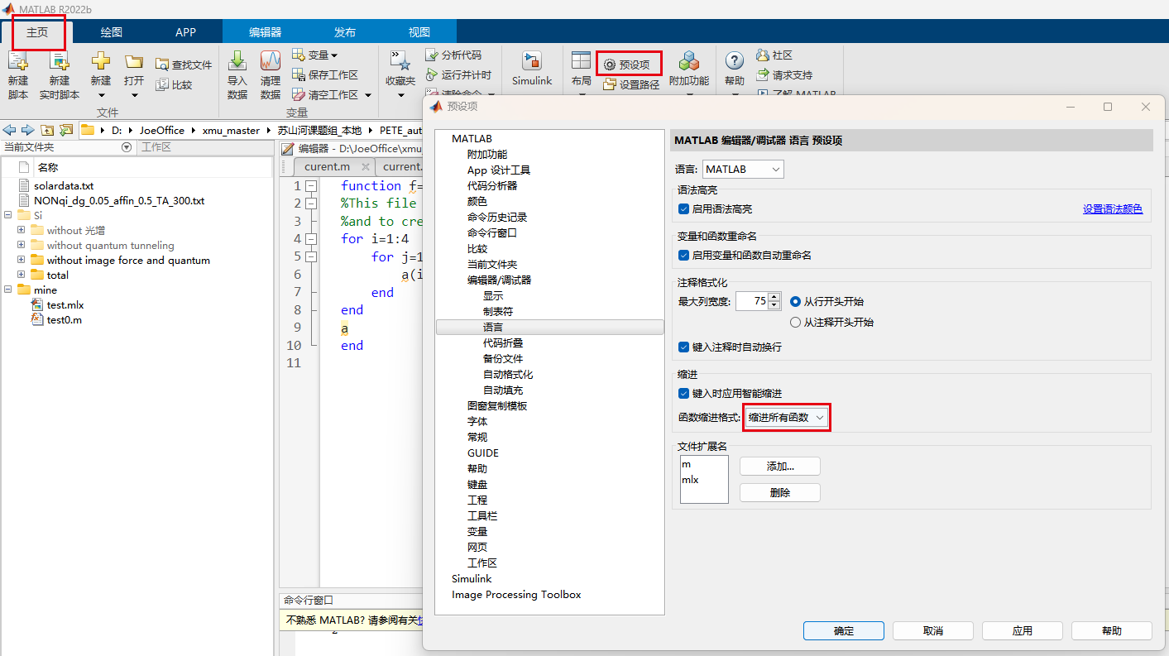Toggle 启用语法高亮 checkbox
Viewport: 1169px width, 656px height.
[683, 209]
